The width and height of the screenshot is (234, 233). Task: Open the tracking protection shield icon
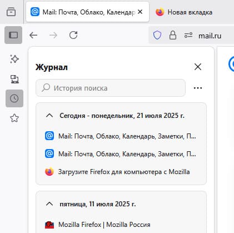(x=157, y=35)
